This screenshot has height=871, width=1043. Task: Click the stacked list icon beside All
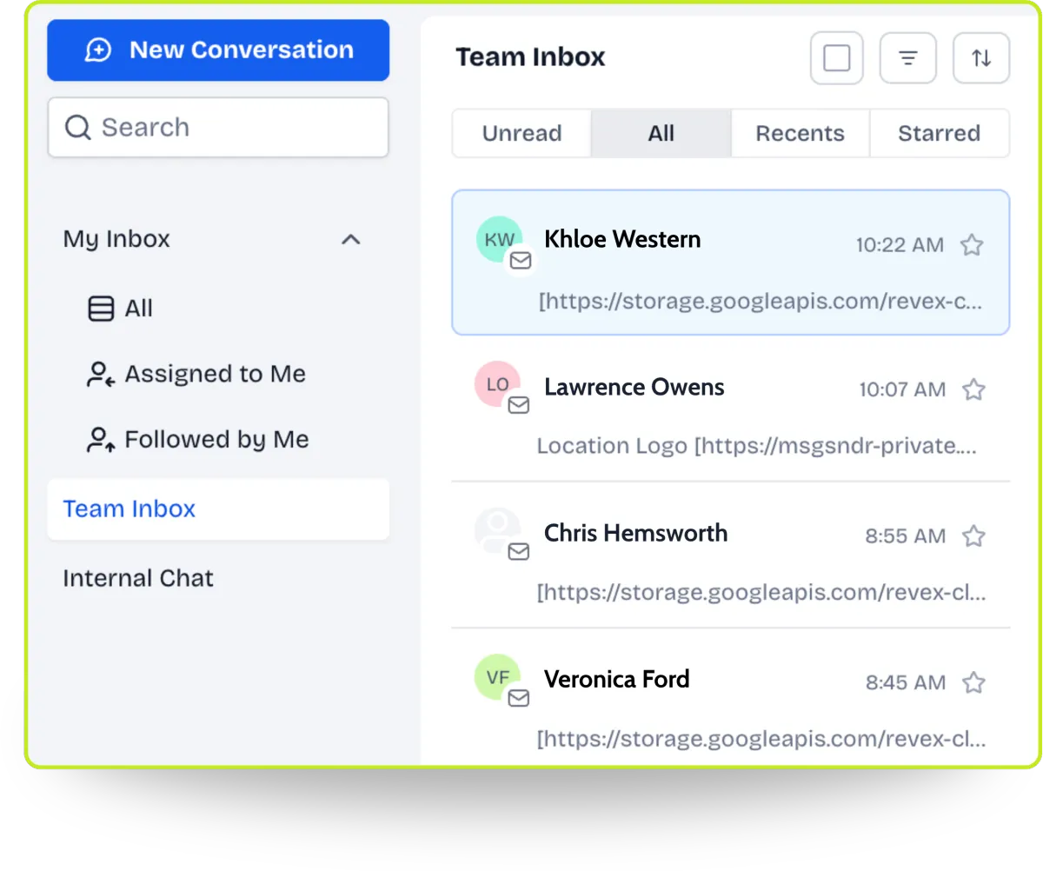tap(101, 309)
